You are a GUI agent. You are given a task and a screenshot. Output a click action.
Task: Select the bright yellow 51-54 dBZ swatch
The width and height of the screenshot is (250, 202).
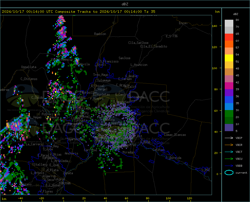coord(229,58)
